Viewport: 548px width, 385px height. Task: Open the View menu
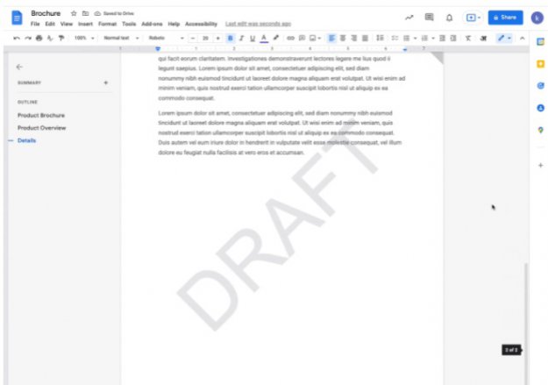tap(67, 24)
